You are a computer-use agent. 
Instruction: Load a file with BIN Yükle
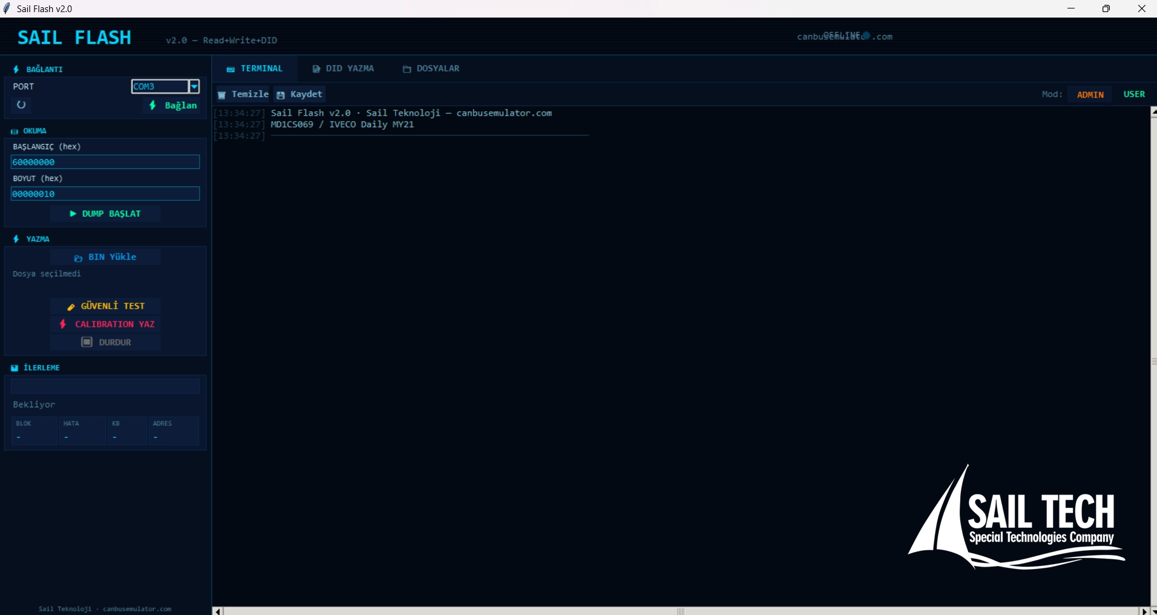tap(105, 257)
